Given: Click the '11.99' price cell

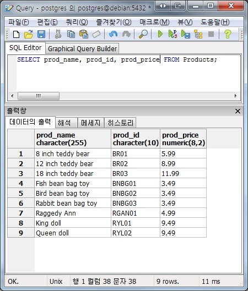Looking at the screenshot, I should point(184,173).
